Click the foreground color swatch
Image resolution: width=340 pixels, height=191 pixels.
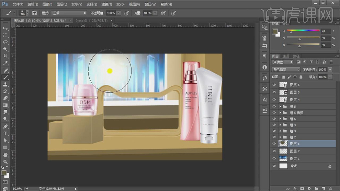click(4, 172)
